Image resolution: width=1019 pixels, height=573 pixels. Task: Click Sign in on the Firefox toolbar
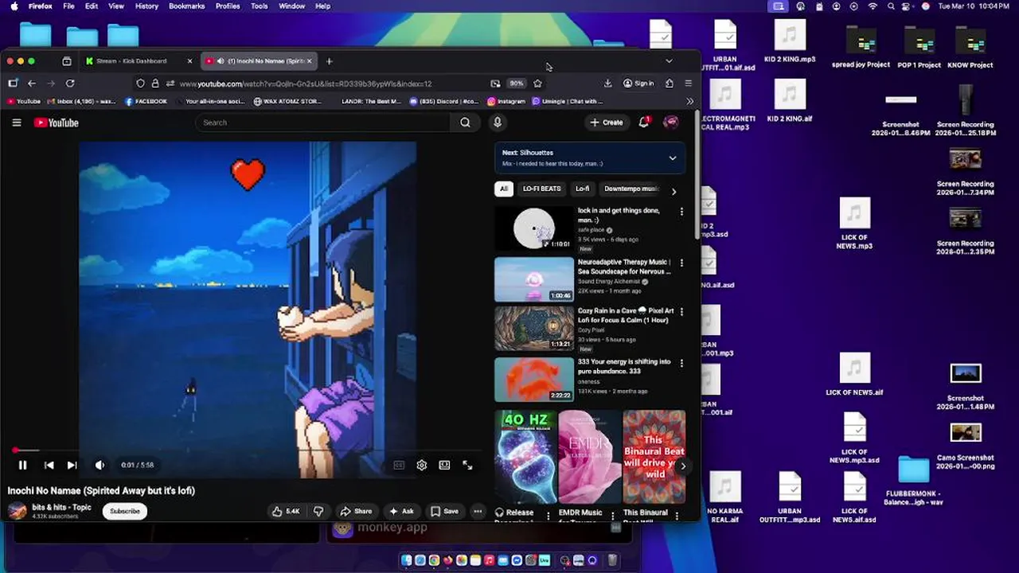click(638, 83)
